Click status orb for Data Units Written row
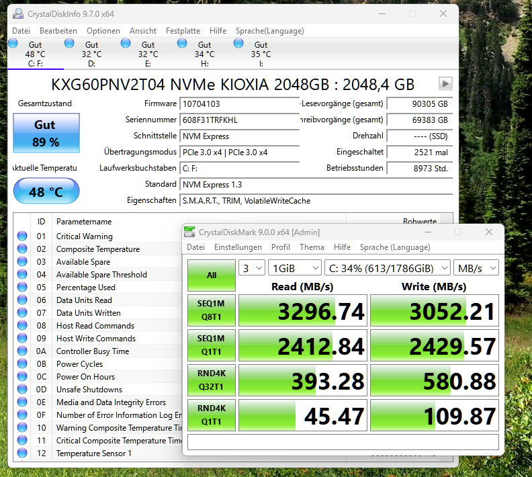This screenshot has height=477, width=532. [x=22, y=312]
